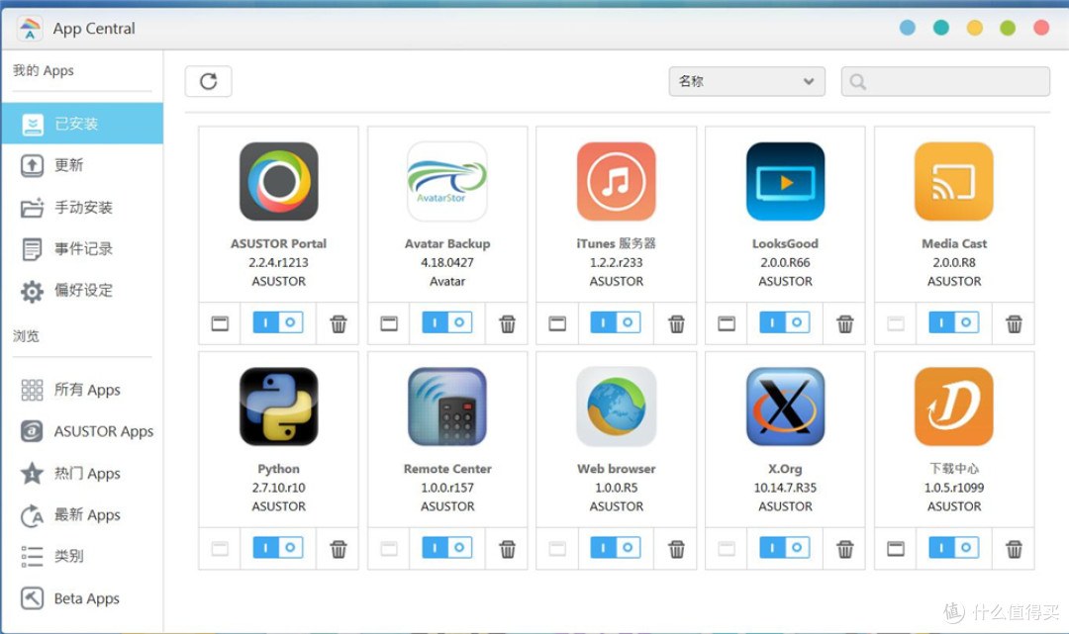Open 下载中心 window icon
Viewport: 1069px width, 634px height.
pyautogui.click(x=895, y=549)
